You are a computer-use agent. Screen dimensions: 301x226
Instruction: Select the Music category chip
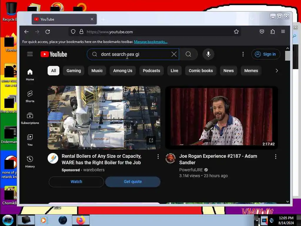pos(97,71)
